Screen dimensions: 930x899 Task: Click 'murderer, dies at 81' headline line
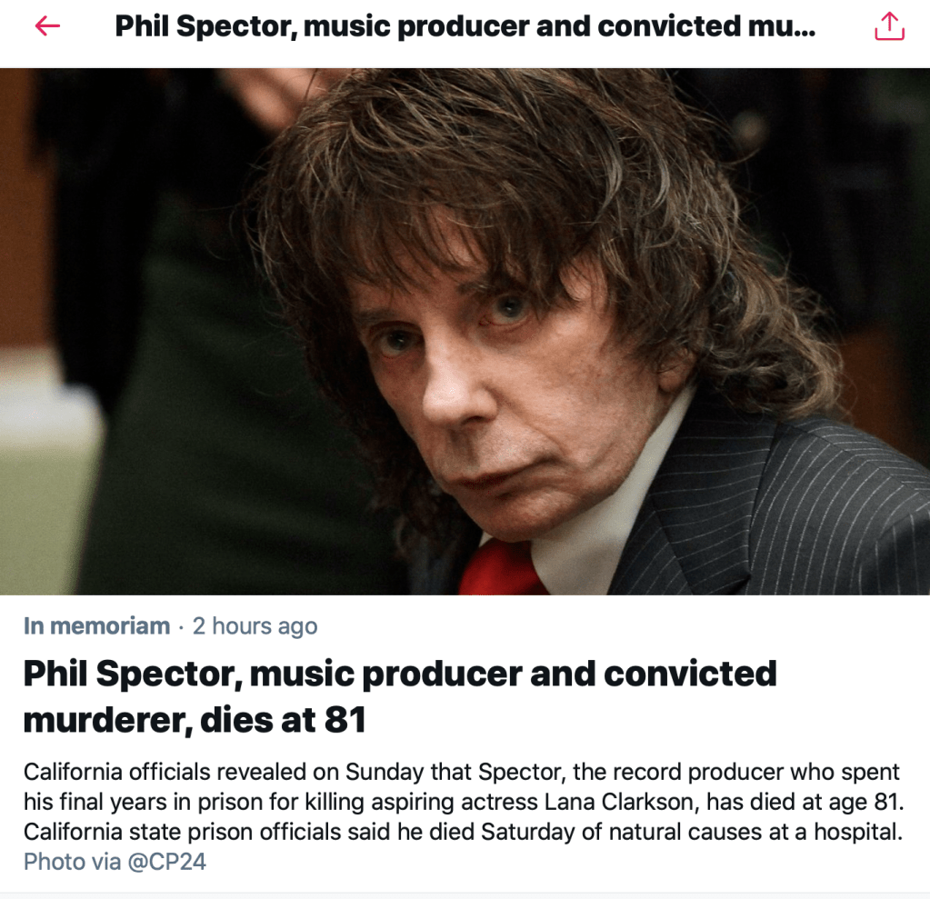click(195, 720)
